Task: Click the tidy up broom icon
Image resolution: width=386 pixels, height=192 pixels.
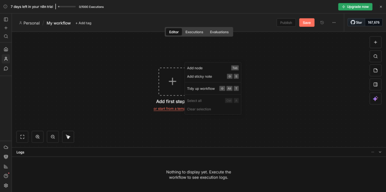Action: [68, 137]
